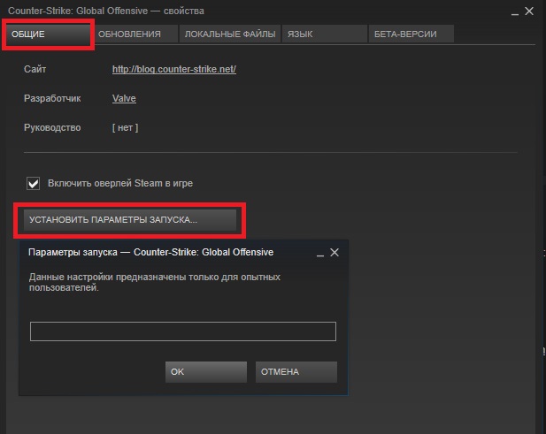Minimize the Параметры запуска dialog
This screenshot has height=434, width=546.
tap(319, 253)
